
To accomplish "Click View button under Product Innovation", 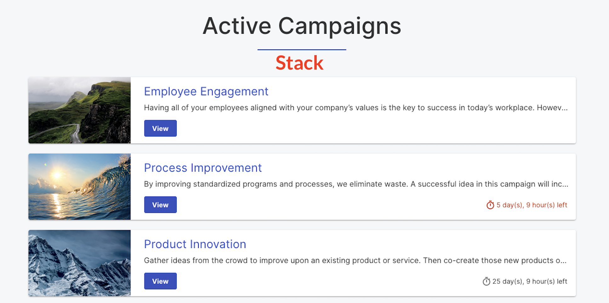I will click(x=160, y=281).
